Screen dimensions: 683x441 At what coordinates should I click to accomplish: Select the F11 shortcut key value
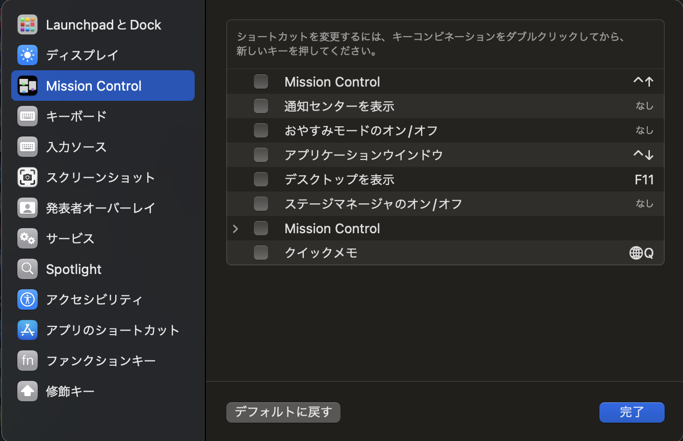tap(644, 179)
